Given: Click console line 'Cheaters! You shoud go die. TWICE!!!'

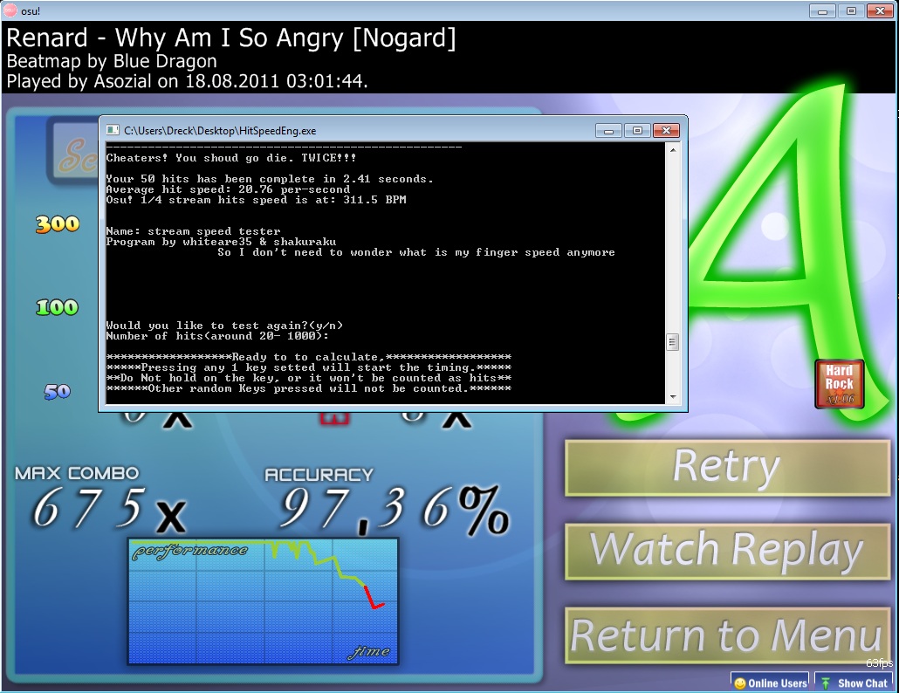Looking at the screenshot, I should [x=231, y=158].
